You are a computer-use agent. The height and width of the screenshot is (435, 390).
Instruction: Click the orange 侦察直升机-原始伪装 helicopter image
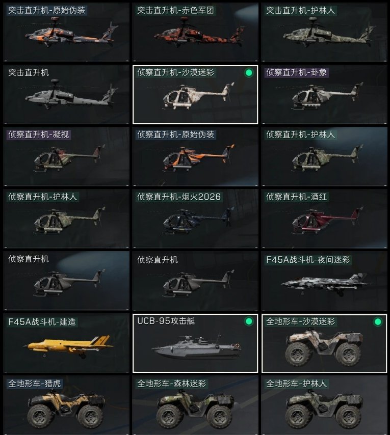click(199, 157)
